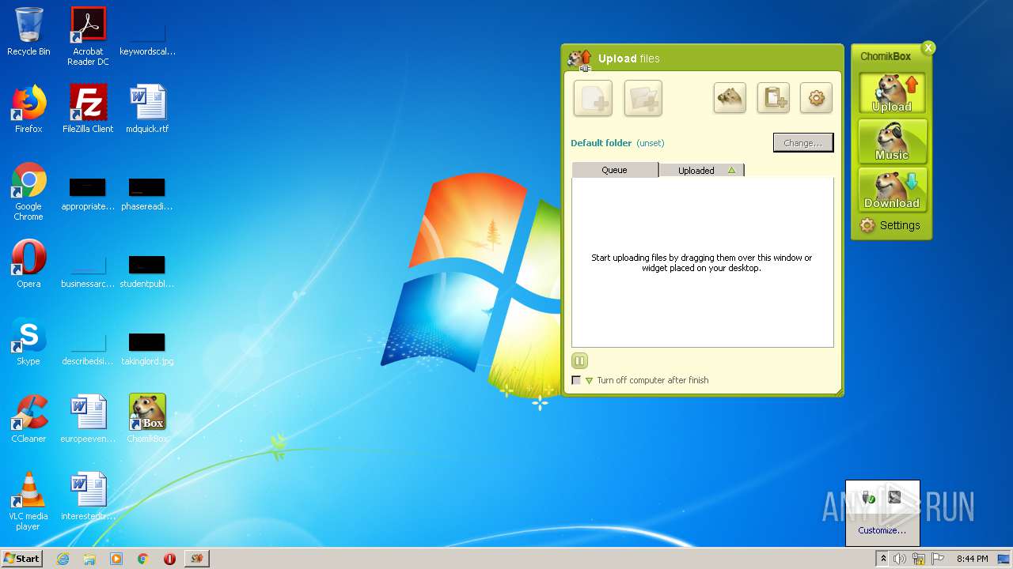Open Opera from the taskbar
The width and height of the screenshot is (1013, 569).
[x=169, y=559]
